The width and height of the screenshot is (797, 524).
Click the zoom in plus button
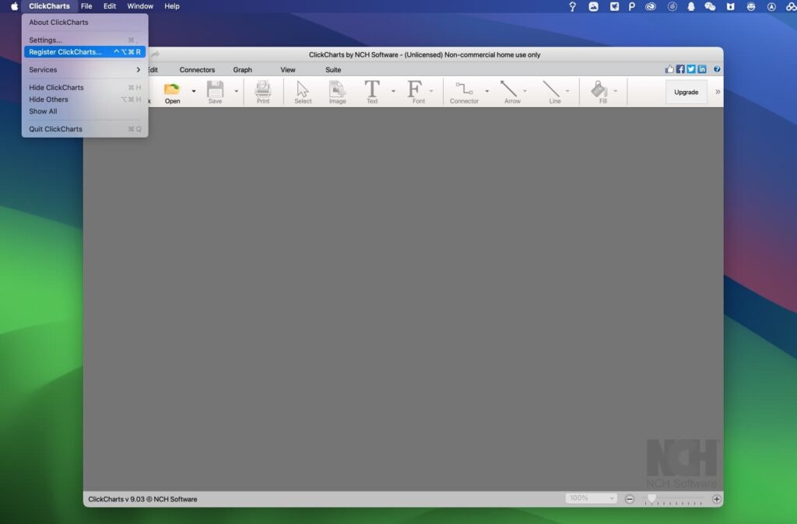[717, 498]
